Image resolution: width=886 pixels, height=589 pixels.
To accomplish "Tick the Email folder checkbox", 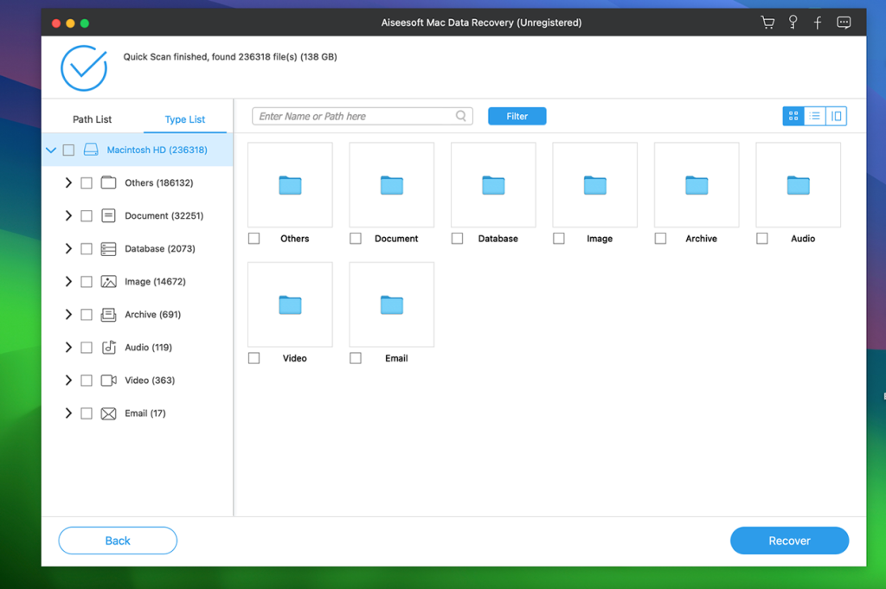I will (356, 357).
